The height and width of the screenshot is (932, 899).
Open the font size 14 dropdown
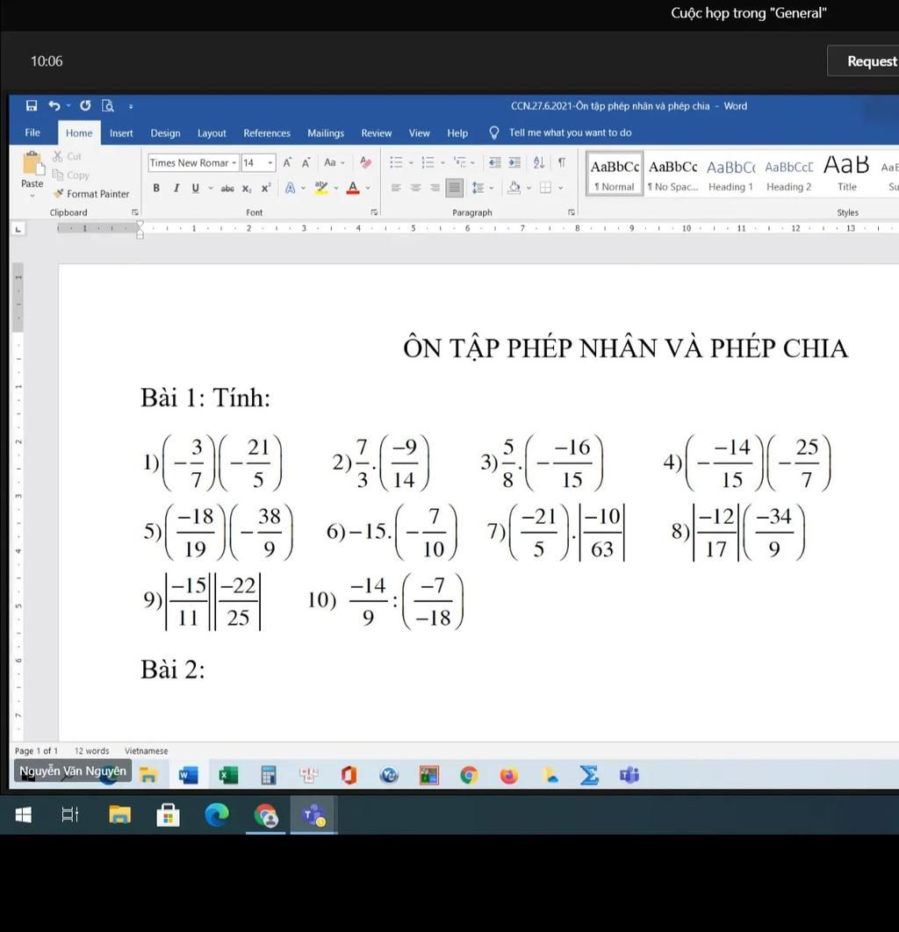270,163
